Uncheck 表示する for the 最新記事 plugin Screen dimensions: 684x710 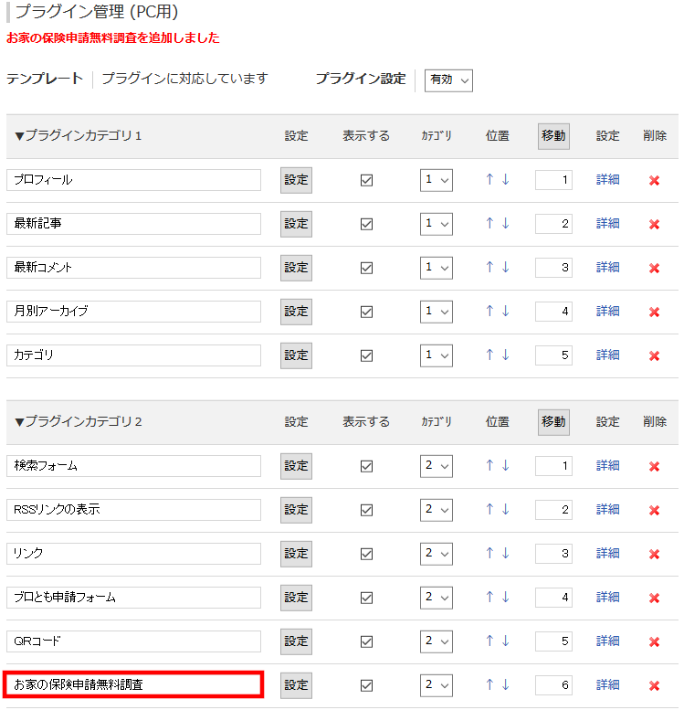click(367, 224)
